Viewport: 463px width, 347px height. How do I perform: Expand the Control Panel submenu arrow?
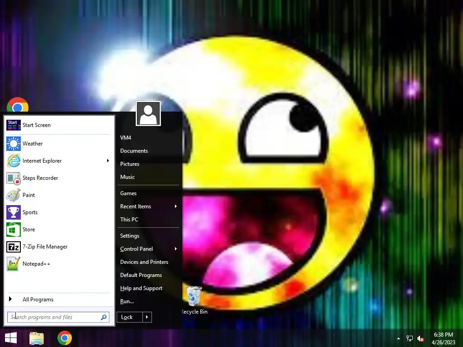click(x=176, y=249)
